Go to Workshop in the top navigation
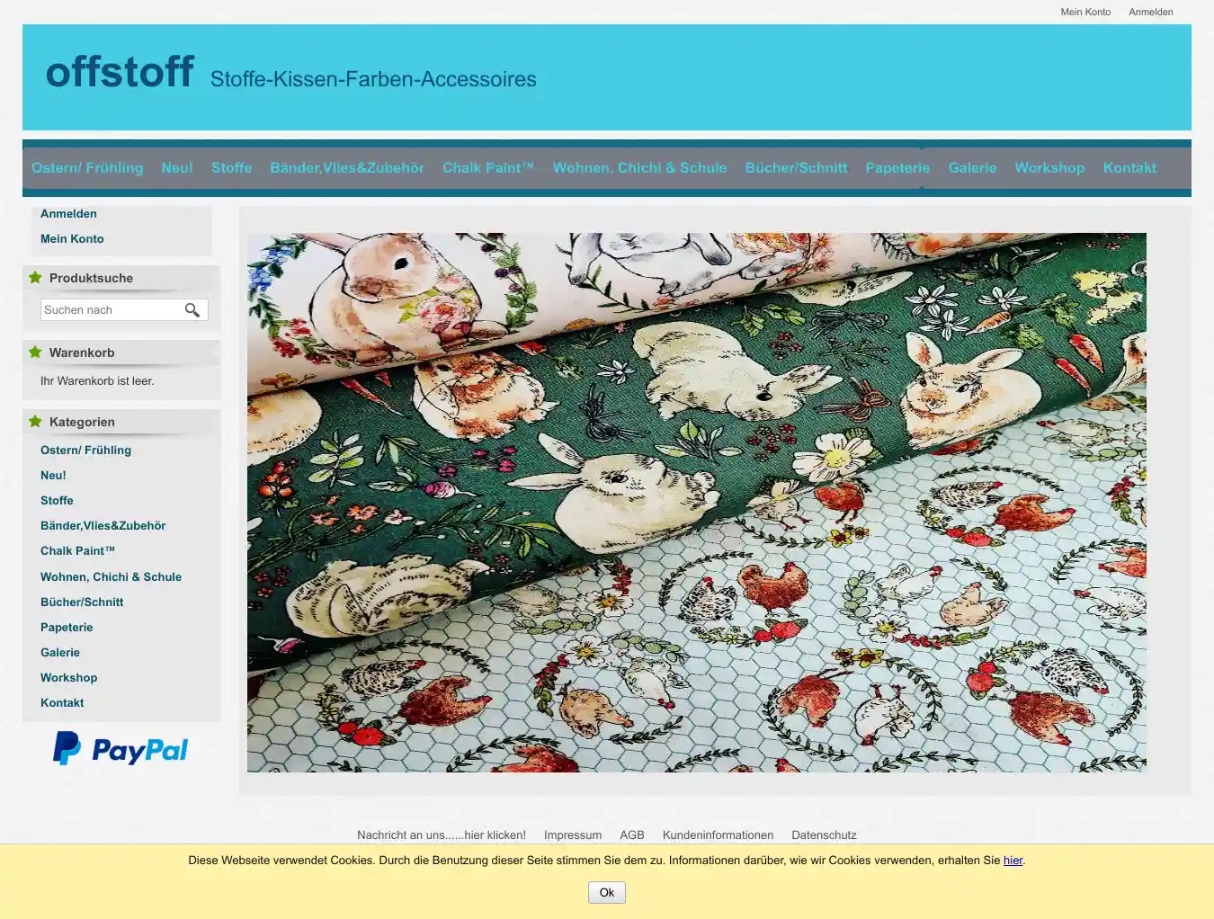 [x=1049, y=168]
